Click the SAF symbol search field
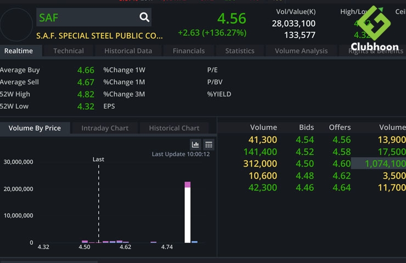The width and height of the screenshot is (406, 263). 94,18
